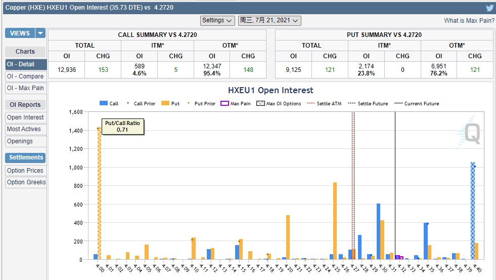The image size is (496, 280).
Task: Click the Max OI Options hatched icon
Action: [x=260, y=104]
